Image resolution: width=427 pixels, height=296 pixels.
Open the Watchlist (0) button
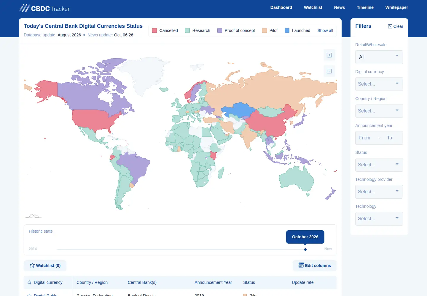pos(45,266)
